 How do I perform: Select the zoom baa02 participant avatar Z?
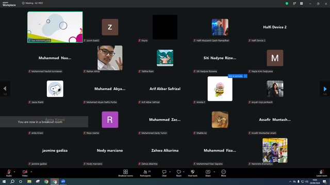[110, 27]
